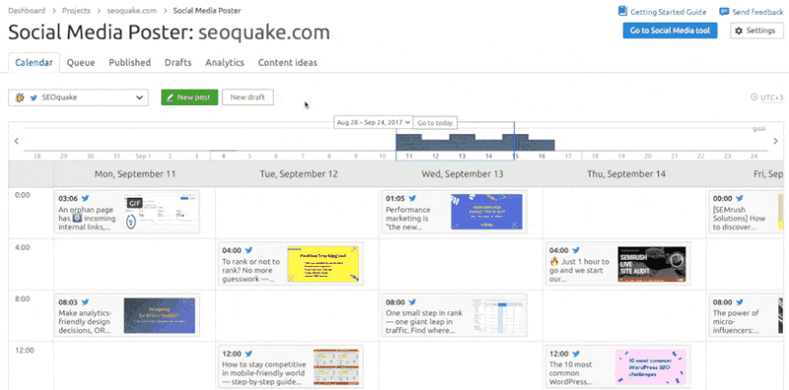This screenshot has height=390, width=789.
Task: Click the Getting Started Guide book icon
Action: pyautogui.click(x=622, y=11)
